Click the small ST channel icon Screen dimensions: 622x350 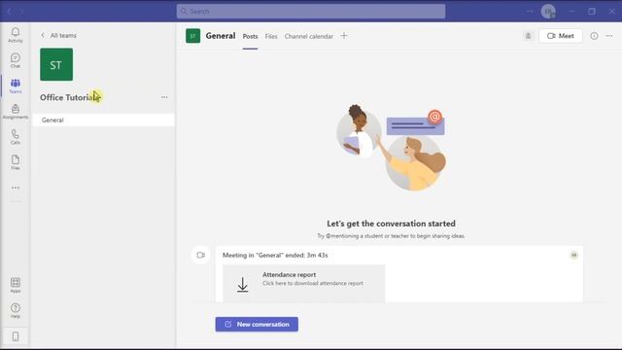pos(193,36)
